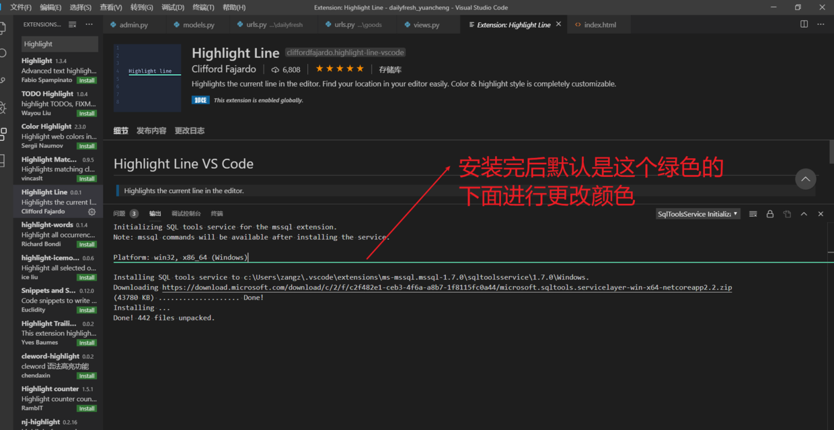The image size is (834, 430).
Task: Clear the output panel
Action: (x=753, y=214)
